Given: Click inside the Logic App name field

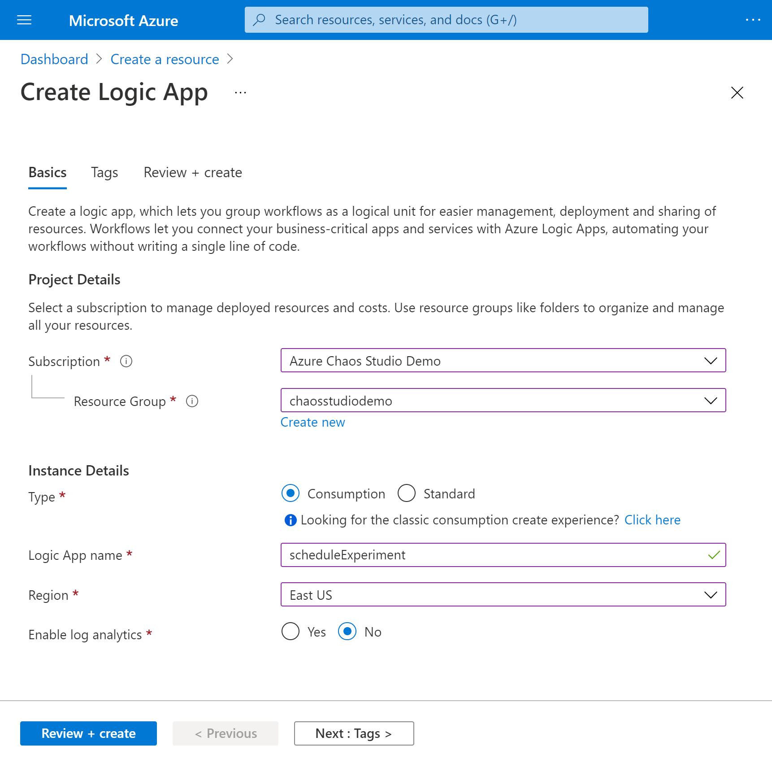Looking at the screenshot, I should point(493,555).
